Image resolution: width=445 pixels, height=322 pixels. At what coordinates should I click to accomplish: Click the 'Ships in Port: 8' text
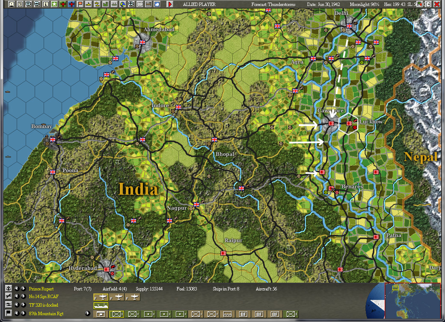(226, 289)
